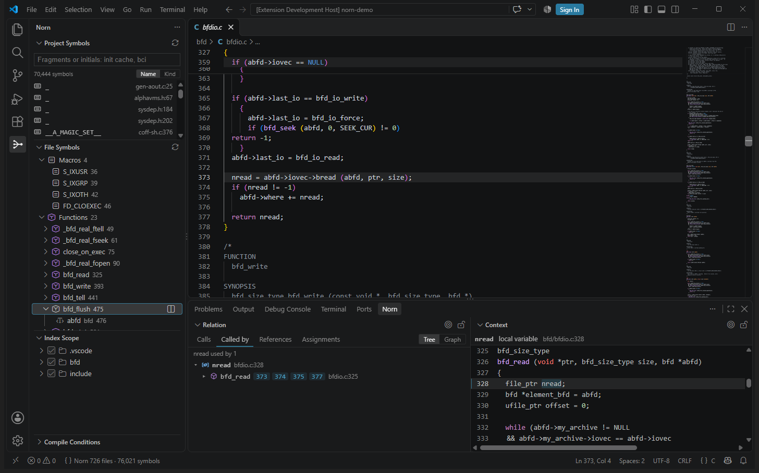759x473 pixels.
Task: Open the Terminal menu
Action: pos(173,9)
